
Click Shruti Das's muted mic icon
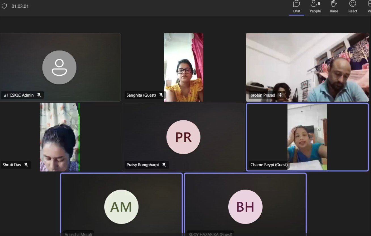click(26, 165)
